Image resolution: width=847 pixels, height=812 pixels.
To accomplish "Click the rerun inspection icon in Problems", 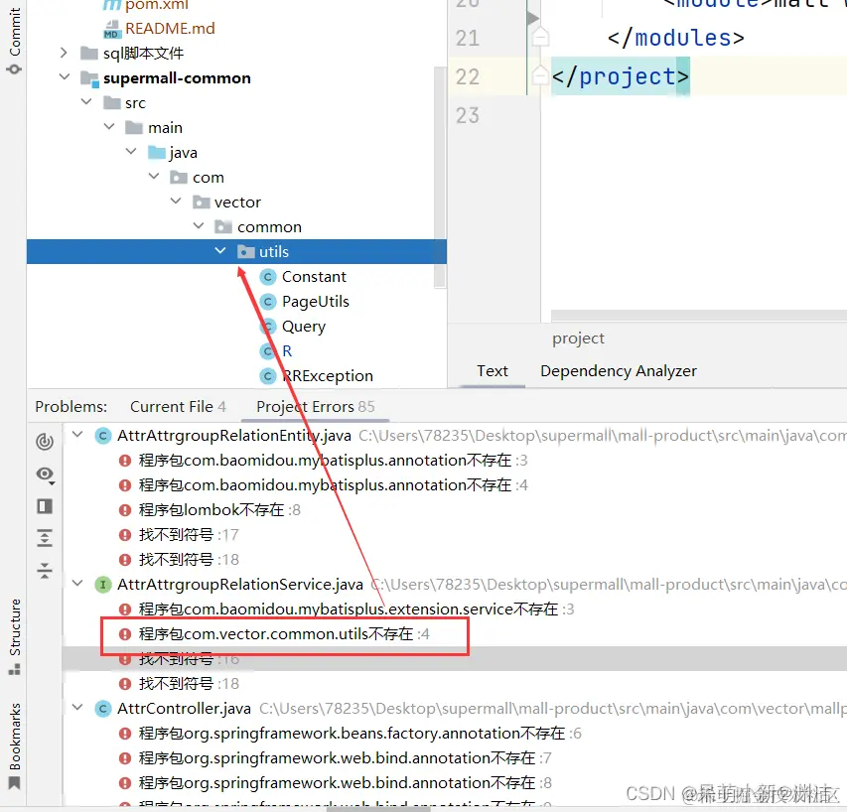I will (45, 442).
